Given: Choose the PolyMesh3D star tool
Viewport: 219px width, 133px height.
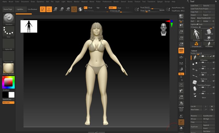Looking at the screenshot, I should pos(209,37).
